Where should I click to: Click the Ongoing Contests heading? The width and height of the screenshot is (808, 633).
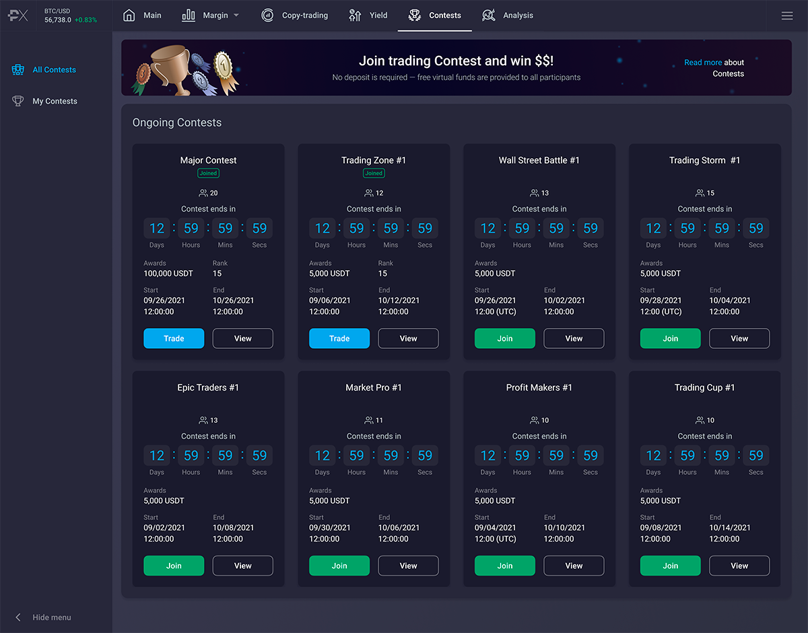tap(177, 123)
